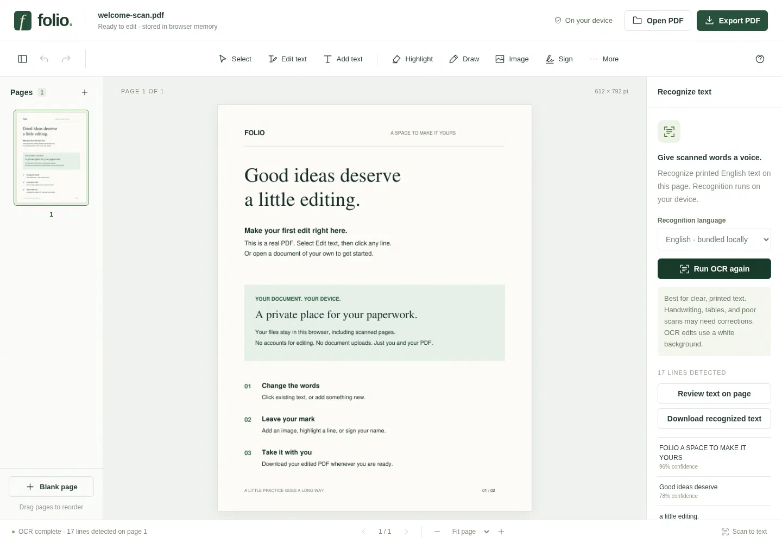Click Download recognized text

[x=714, y=419]
